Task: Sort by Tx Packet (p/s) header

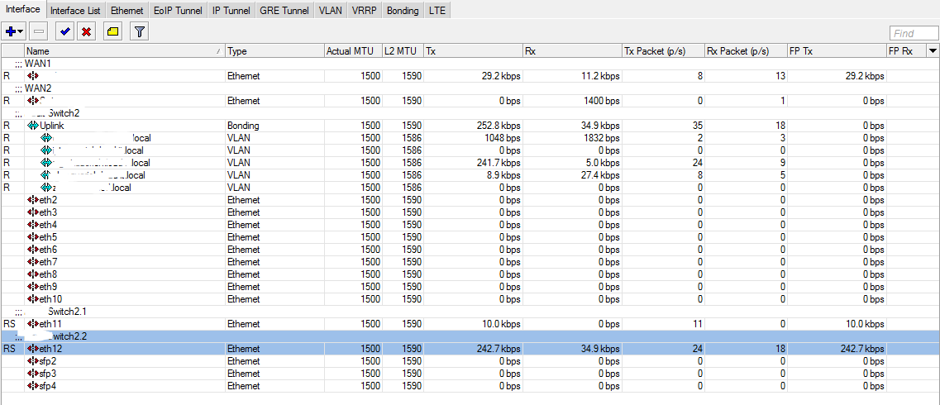Action: point(663,51)
